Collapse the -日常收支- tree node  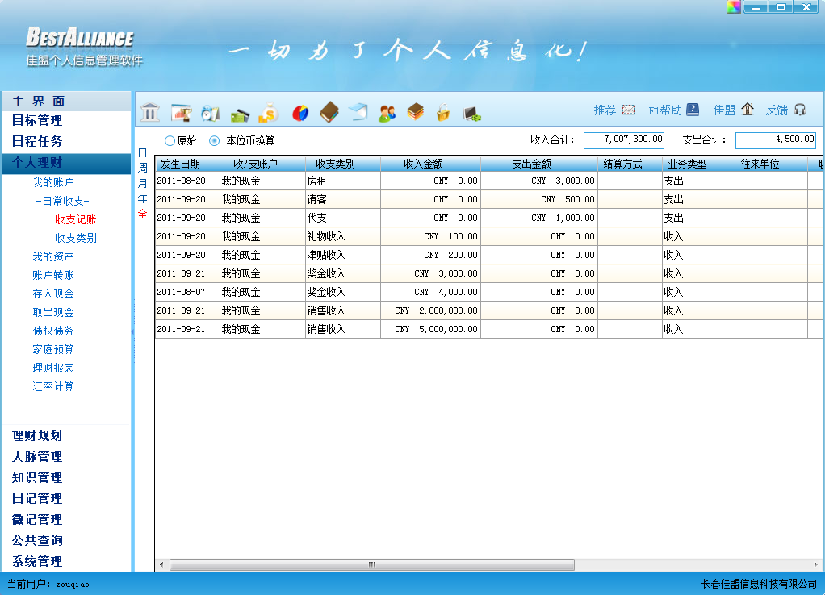tap(63, 201)
